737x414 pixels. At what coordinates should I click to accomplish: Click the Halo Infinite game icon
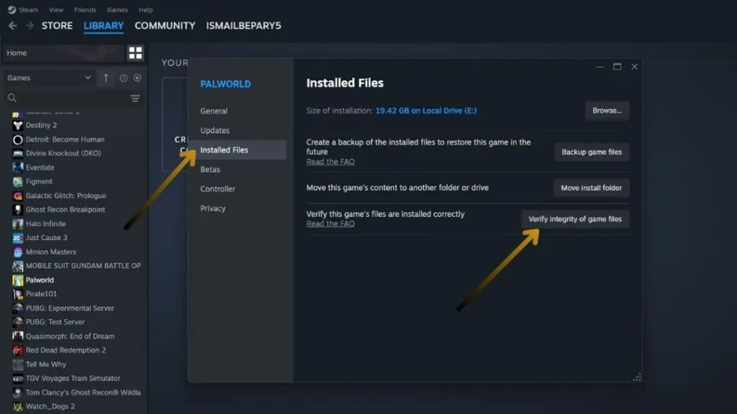pos(18,224)
